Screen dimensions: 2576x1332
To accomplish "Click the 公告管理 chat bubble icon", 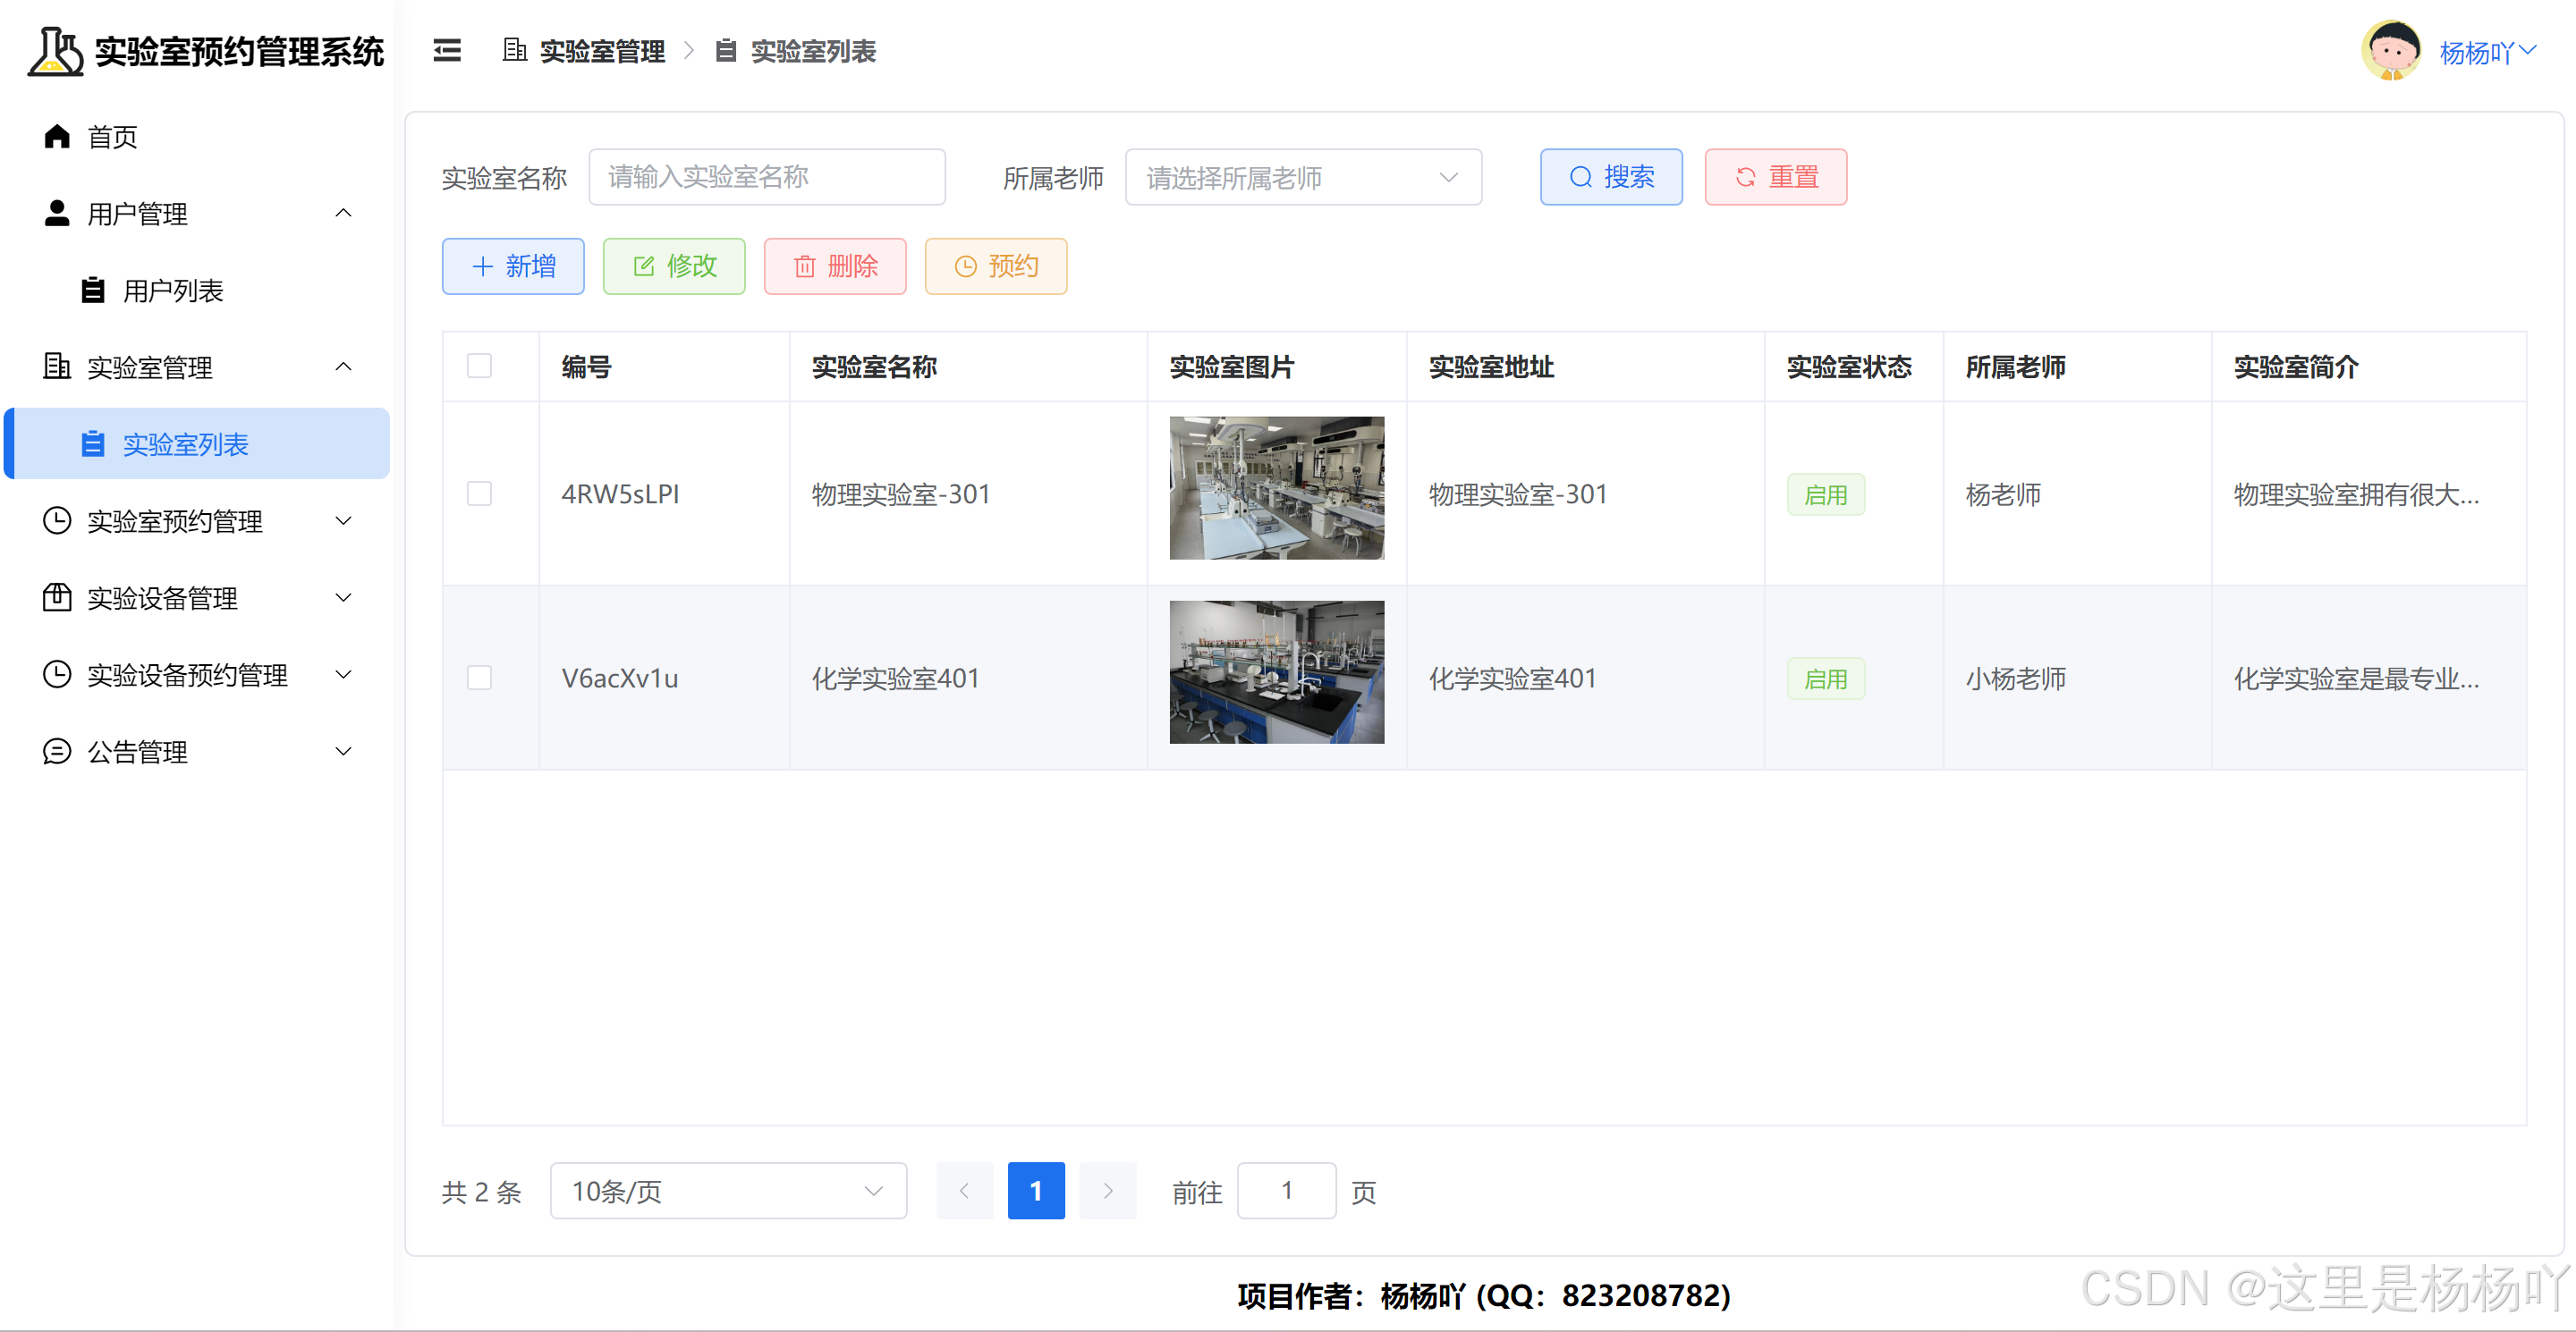I will pyautogui.click(x=57, y=752).
